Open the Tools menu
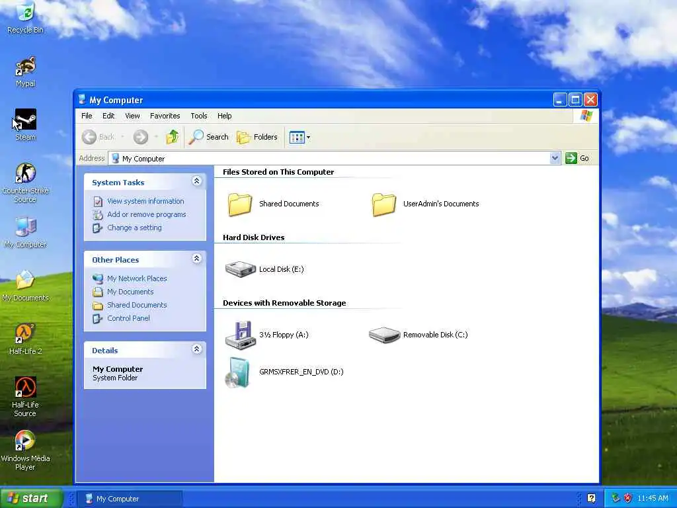677x508 pixels. pyautogui.click(x=198, y=116)
